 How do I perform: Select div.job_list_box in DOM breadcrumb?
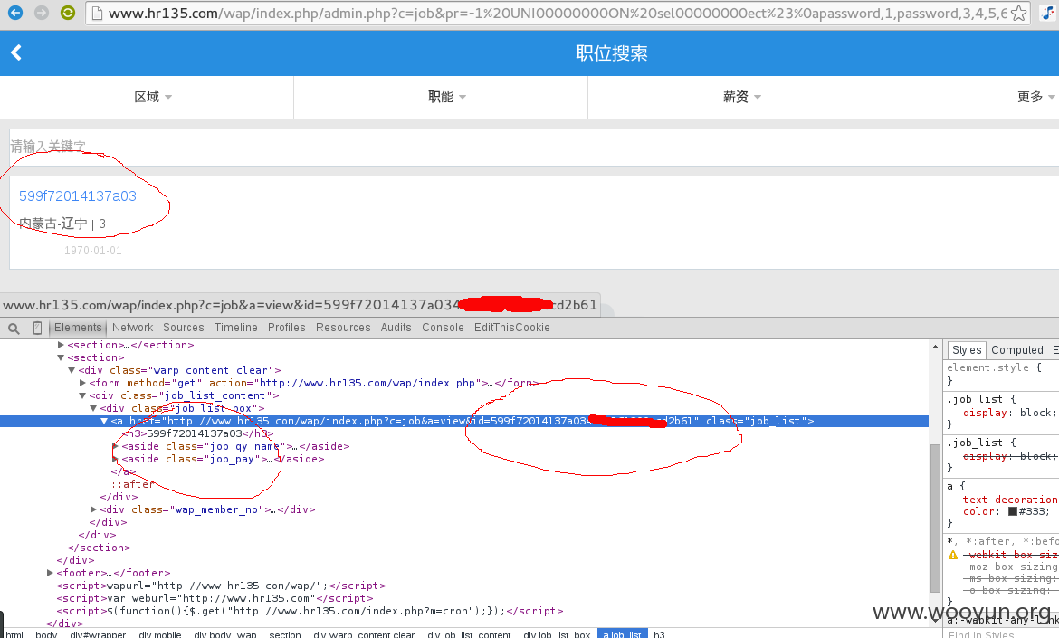(x=557, y=634)
